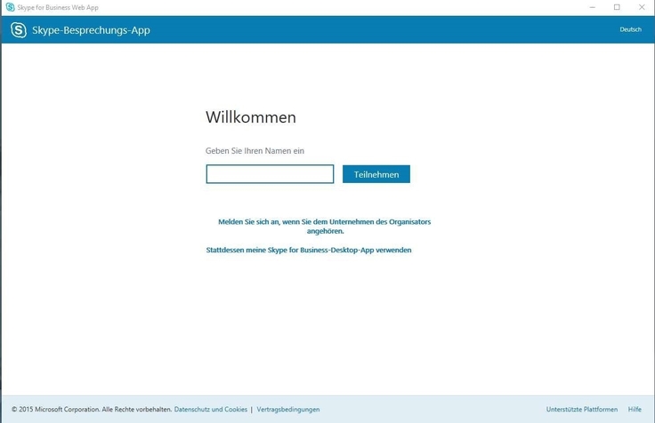Minimize the Skype for Business window
This screenshot has height=423, width=655.
click(x=593, y=7)
